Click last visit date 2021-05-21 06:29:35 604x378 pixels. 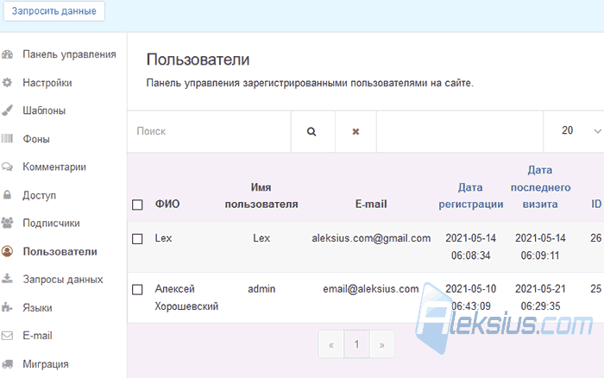point(540,297)
